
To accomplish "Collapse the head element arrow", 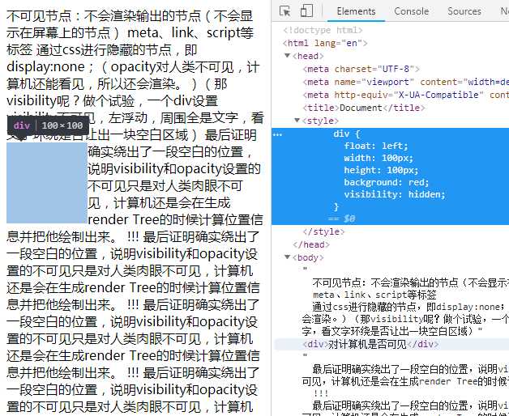I will click(x=287, y=56).
